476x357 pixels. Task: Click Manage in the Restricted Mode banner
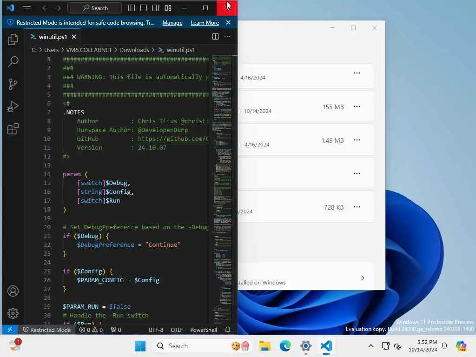[x=172, y=23]
